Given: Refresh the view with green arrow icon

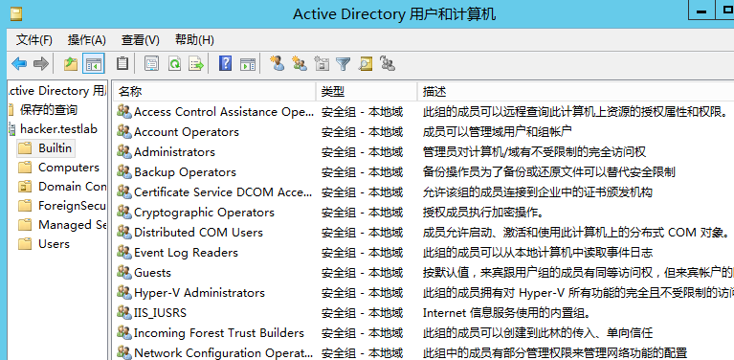Looking at the screenshot, I should point(174,63).
